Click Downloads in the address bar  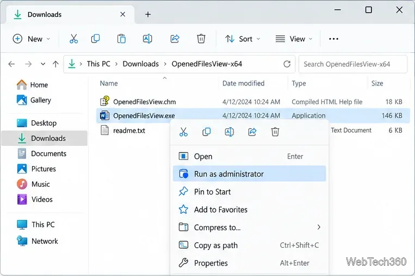(x=140, y=64)
